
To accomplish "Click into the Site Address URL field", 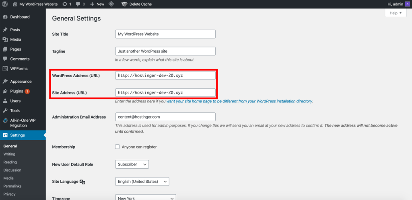I will (165, 92).
